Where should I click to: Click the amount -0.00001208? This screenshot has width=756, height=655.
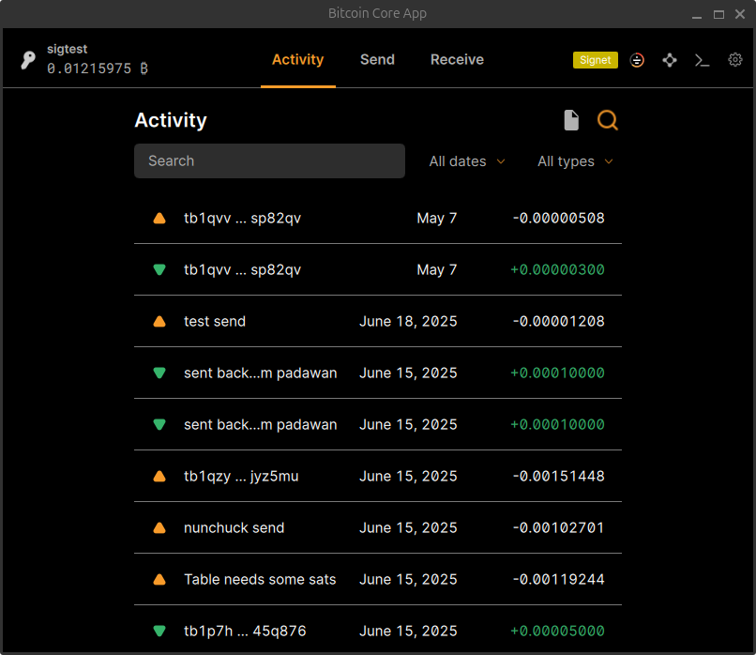coord(558,321)
